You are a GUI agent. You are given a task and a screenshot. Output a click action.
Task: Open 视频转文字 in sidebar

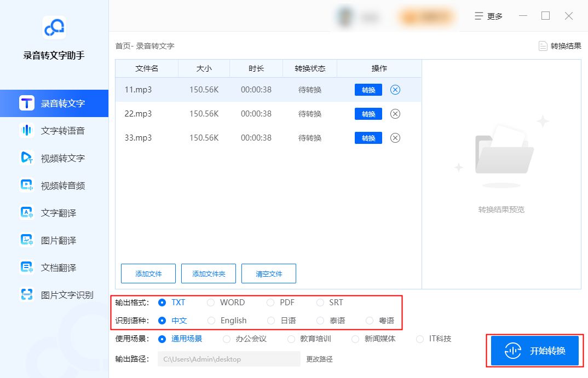click(x=54, y=158)
